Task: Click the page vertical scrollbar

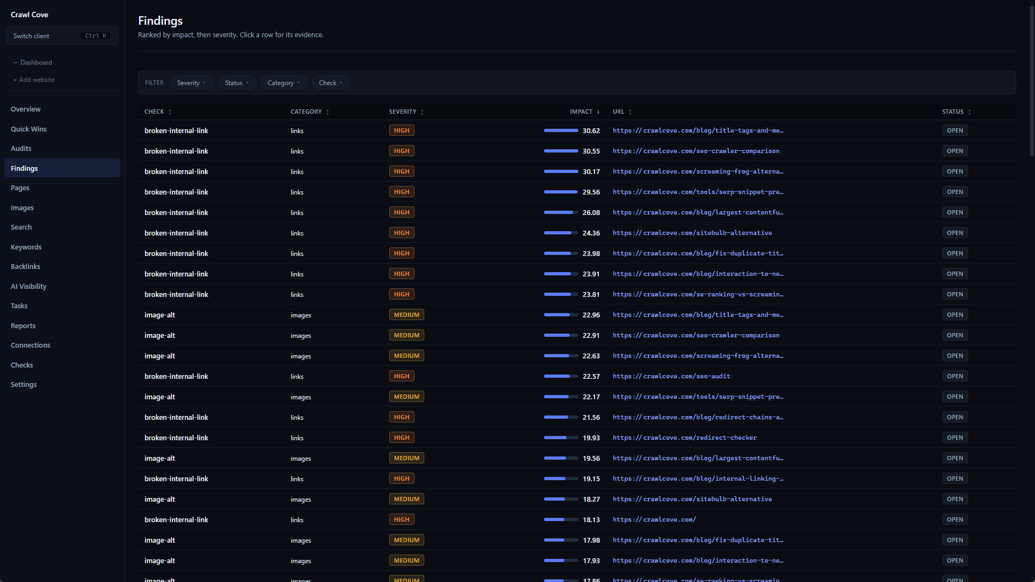Action: (1032, 81)
